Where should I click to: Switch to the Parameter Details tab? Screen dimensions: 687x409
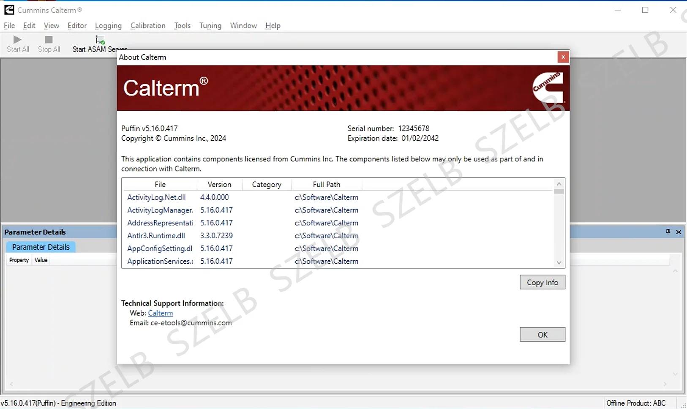pos(41,247)
